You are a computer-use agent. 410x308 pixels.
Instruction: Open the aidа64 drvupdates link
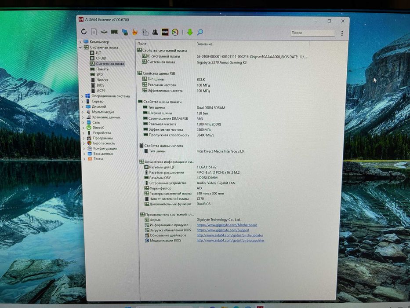(x=230, y=235)
